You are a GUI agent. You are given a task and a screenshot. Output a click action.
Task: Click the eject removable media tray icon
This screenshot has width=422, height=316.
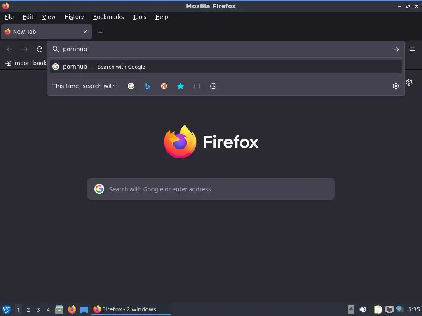351,309
